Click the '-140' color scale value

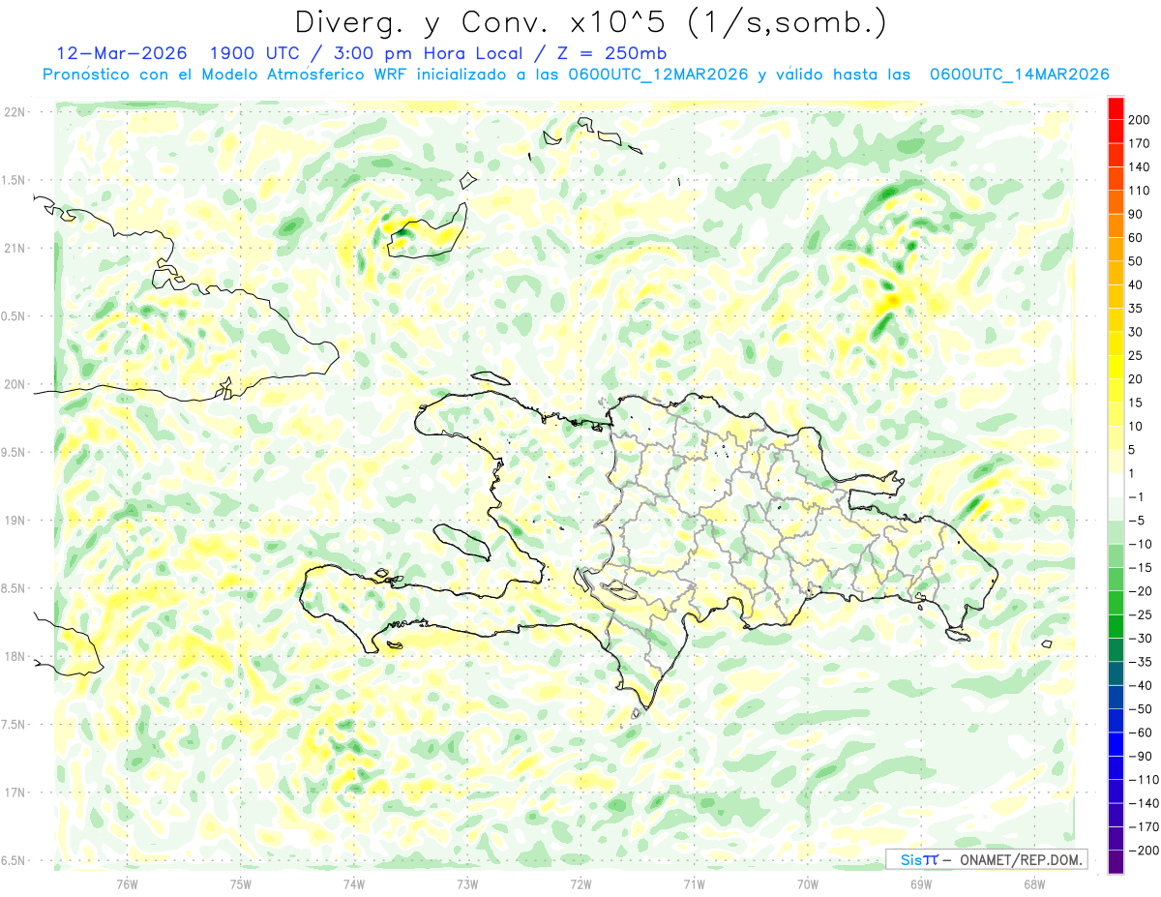1144,803
